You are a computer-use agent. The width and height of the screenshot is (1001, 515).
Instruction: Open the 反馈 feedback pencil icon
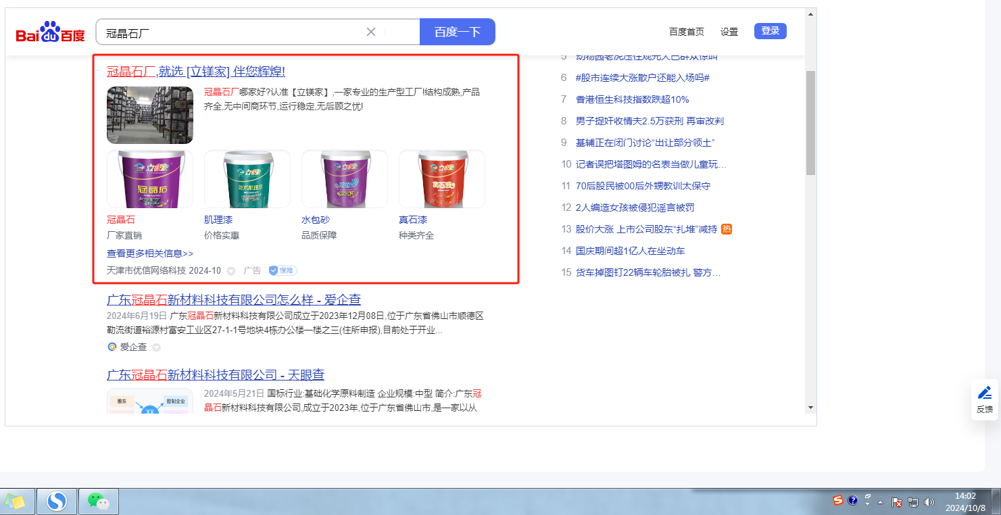985,393
